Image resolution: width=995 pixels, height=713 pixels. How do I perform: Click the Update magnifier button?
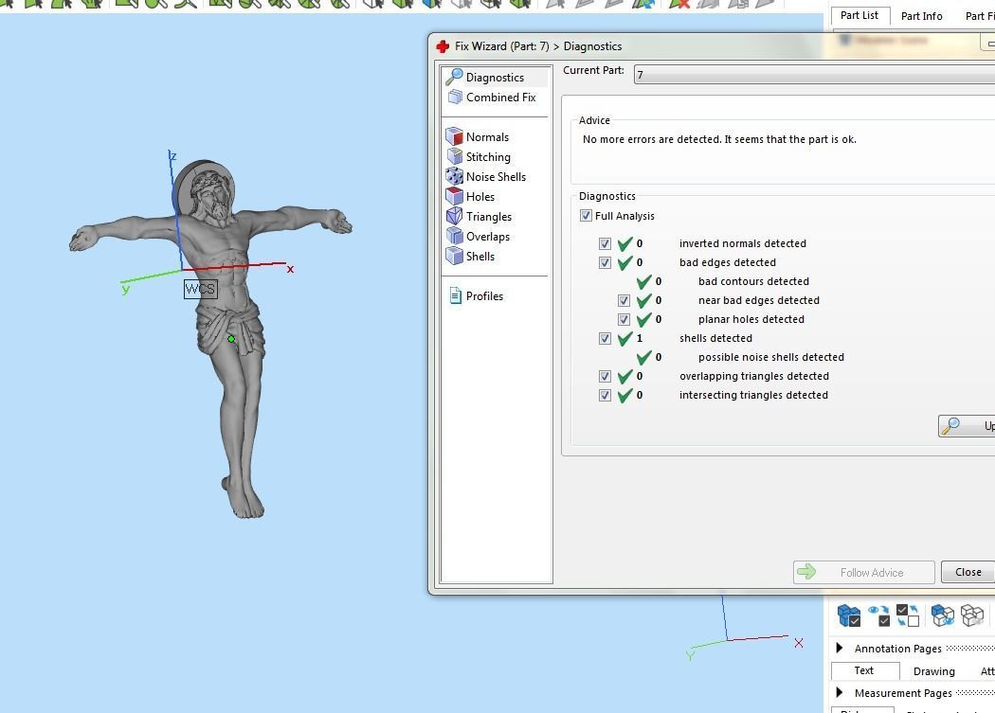tap(967, 426)
